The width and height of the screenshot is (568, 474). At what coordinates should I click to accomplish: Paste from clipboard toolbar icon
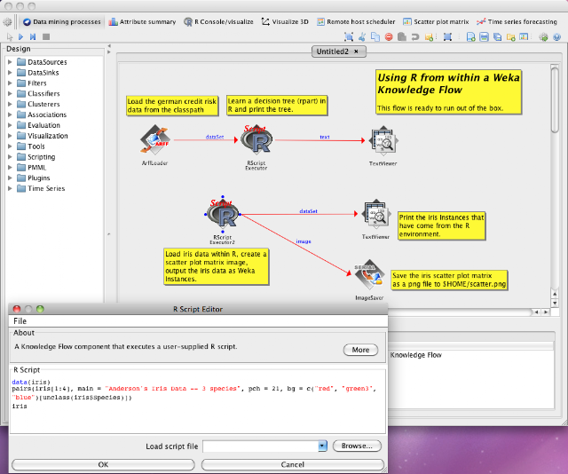(x=402, y=36)
